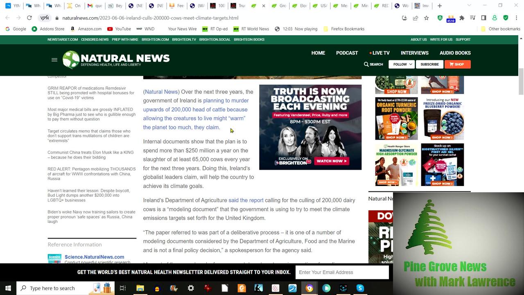Click the share page icon in address bar

[416, 18]
